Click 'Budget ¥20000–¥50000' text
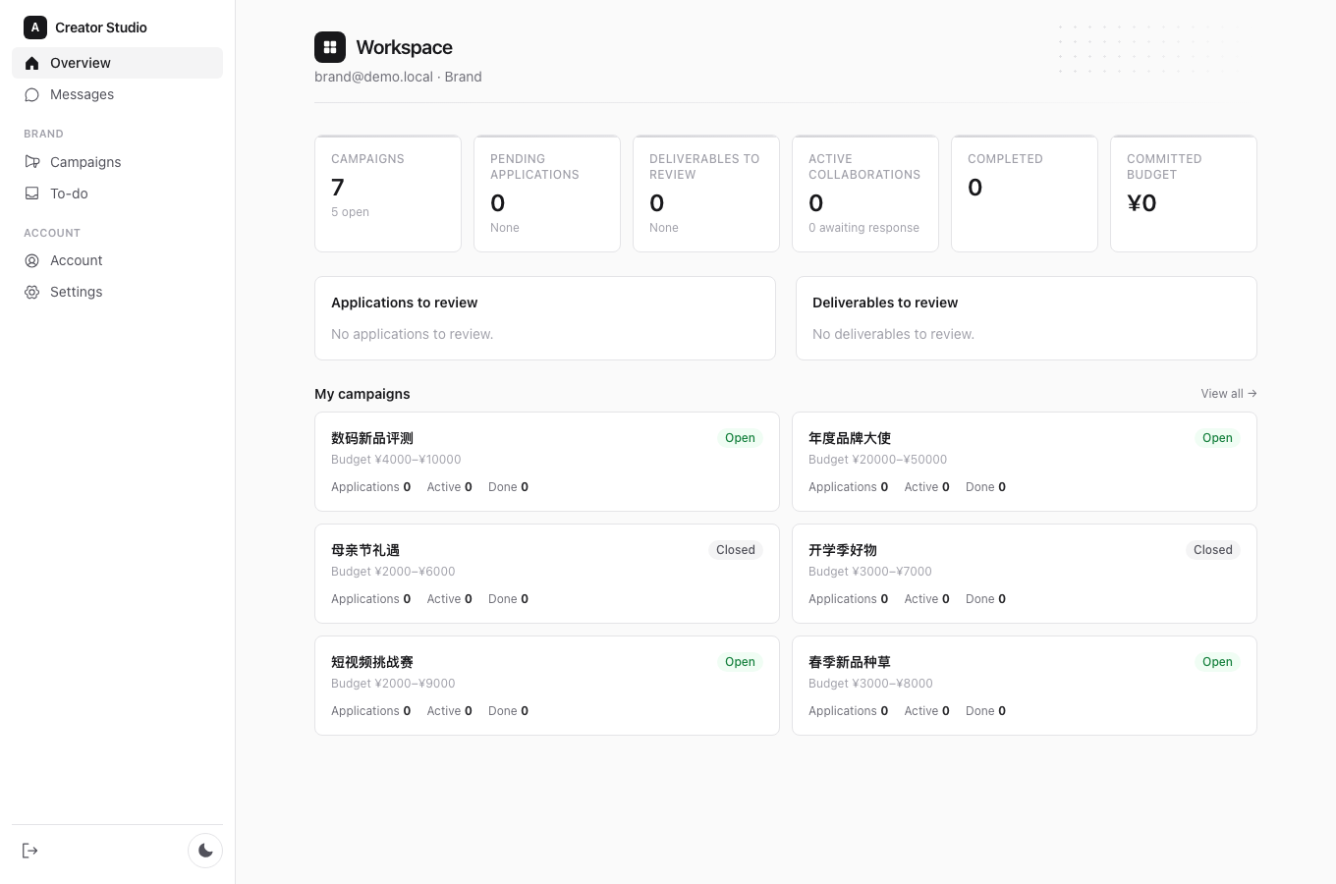Screen dimensions: 1336x884 tap(878, 460)
